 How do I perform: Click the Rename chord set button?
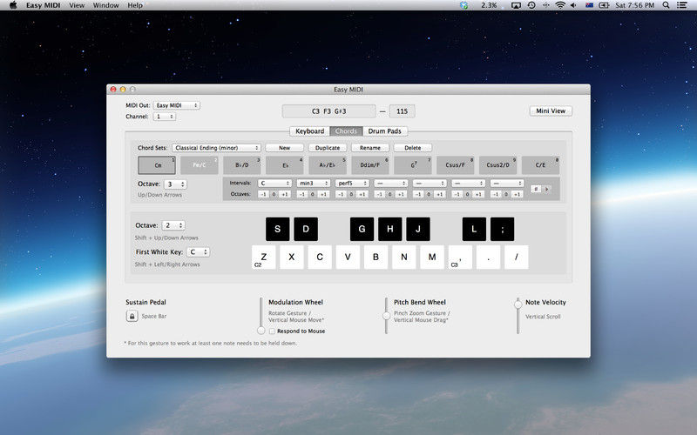(370, 148)
